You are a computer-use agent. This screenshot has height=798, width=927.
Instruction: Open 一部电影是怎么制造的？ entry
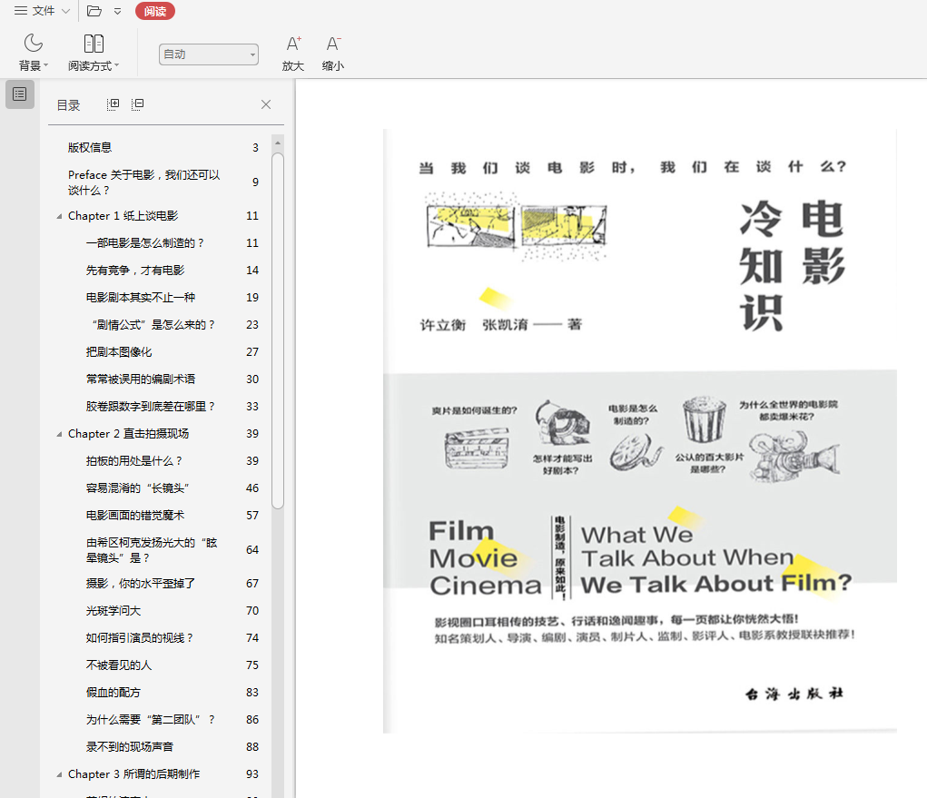coord(145,243)
